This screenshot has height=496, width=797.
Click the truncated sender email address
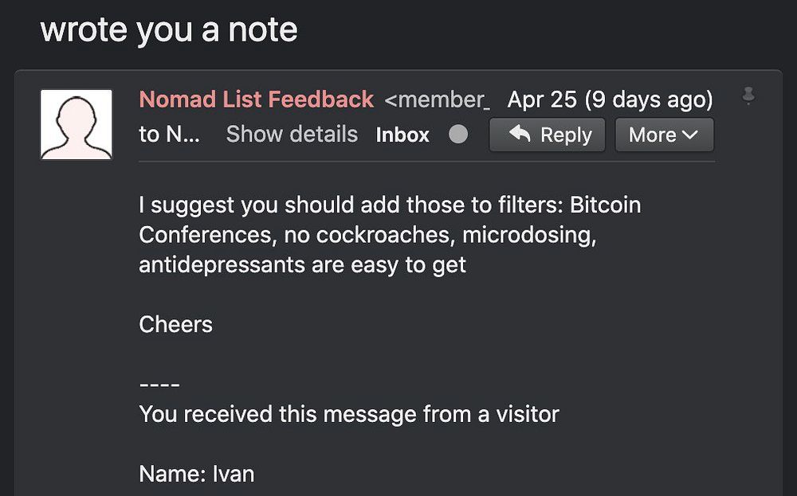coord(436,100)
